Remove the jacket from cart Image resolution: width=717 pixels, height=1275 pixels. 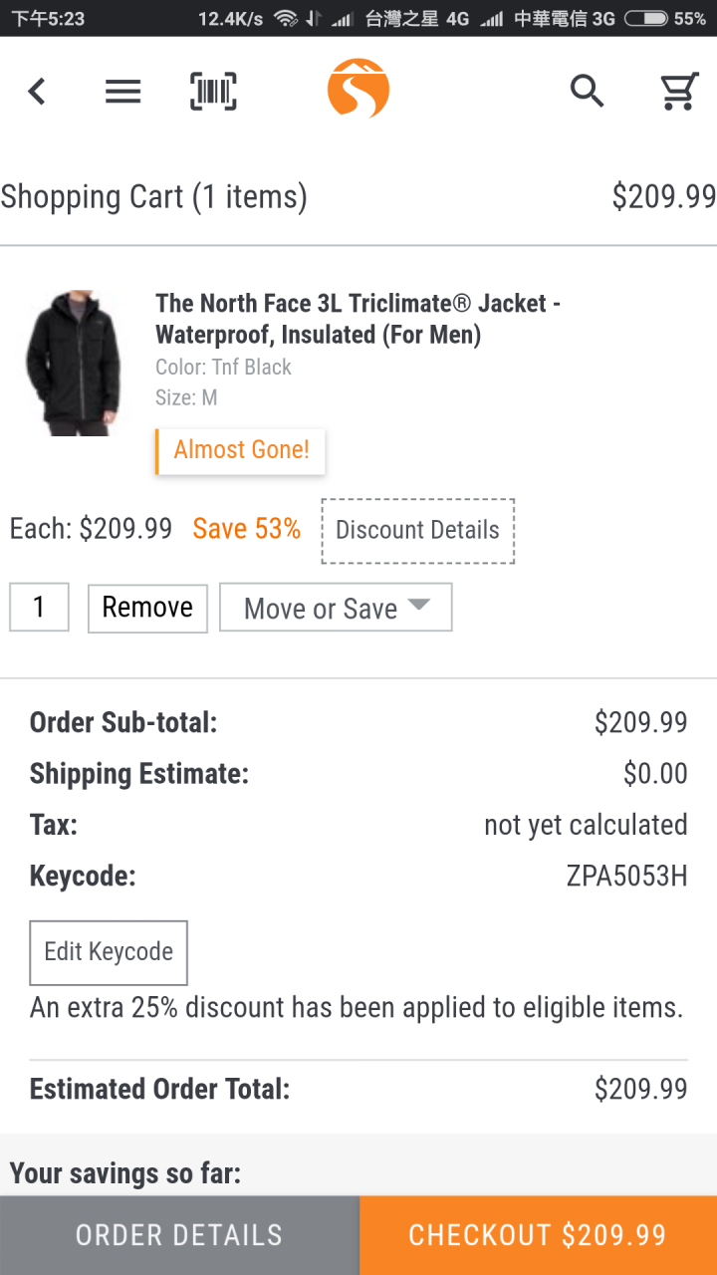(x=147, y=608)
